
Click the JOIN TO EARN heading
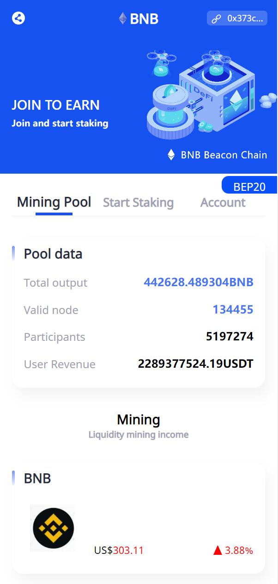pos(55,105)
